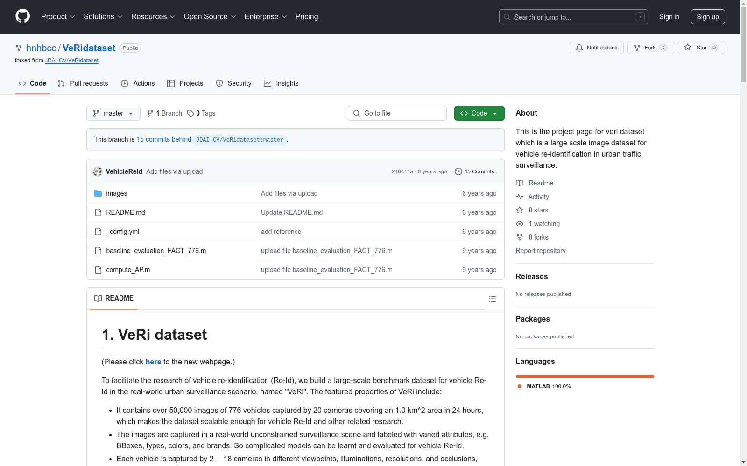747x466 pixels.
Task: Open the VeRidataset repository link
Action: point(89,48)
